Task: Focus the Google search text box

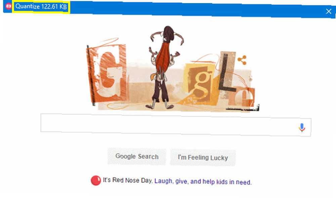Action: tap(176, 125)
